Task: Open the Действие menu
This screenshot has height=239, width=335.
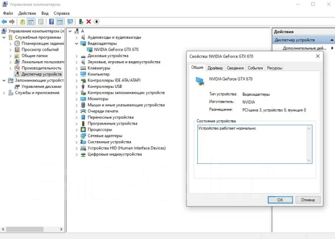Action: pyautogui.click(x=27, y=13)
